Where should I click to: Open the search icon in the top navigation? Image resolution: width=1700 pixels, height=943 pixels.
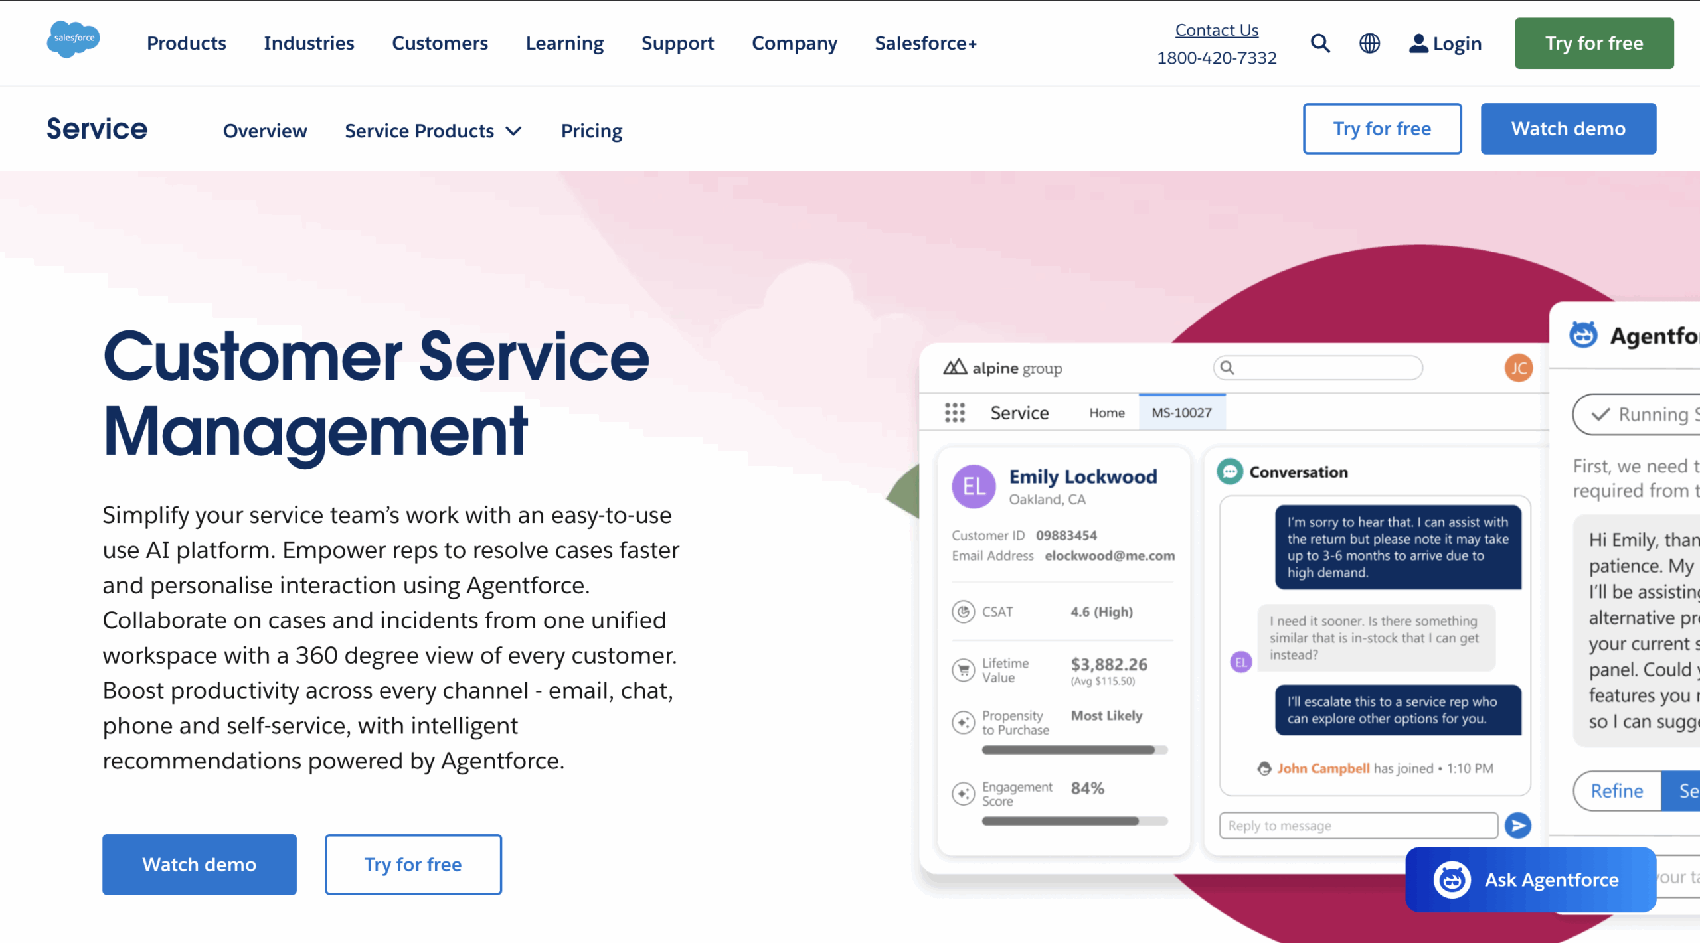click(x=1320, y=43)
